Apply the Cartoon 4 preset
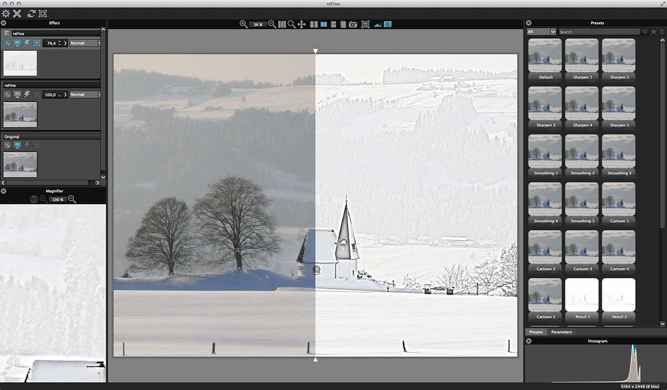The height and width of the screenshot is (390, 667). point(619,251)
